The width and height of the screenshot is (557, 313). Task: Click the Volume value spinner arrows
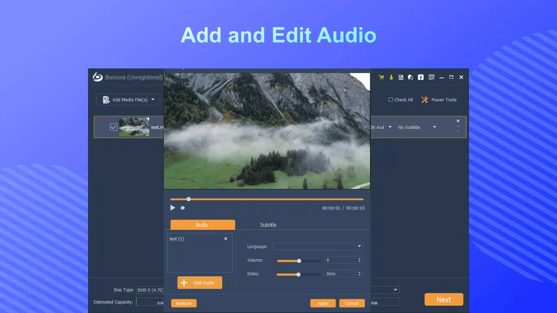click(359, 260)
